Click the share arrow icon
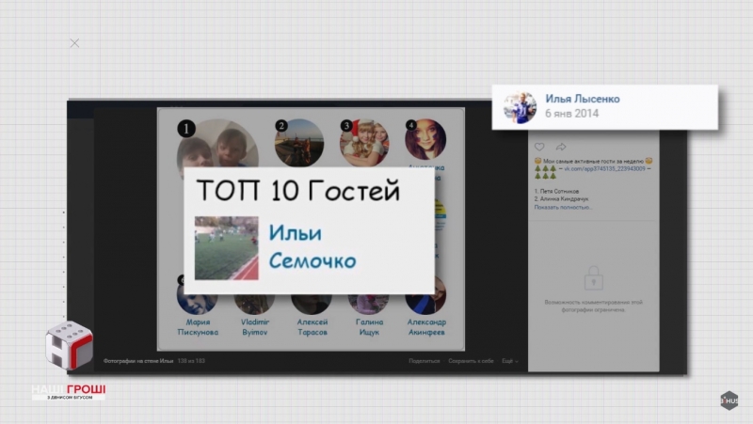 point(561,147)
